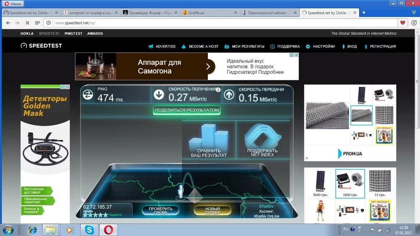420x236 pixels.
Task: Click the user location marker on map
Action: point(181,191)
